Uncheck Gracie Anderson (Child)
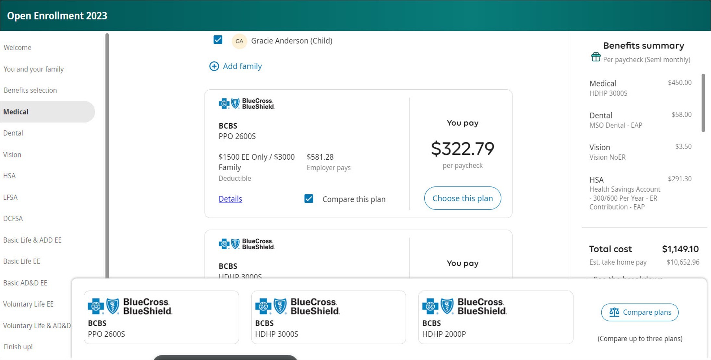 [x=217, y=40]
